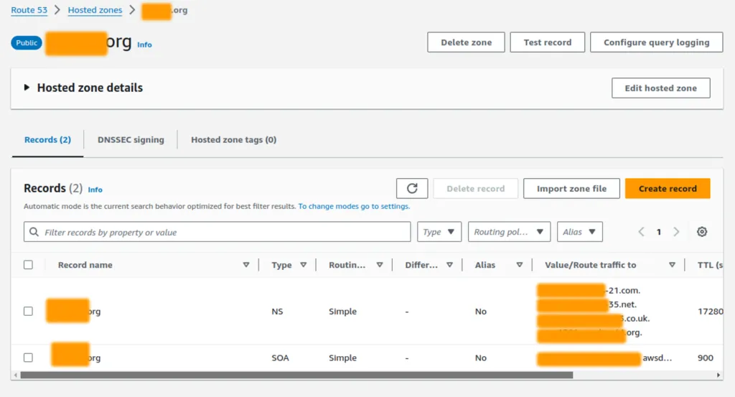Click the search magnifier icon

pyautogui.click(x=34, y=232)
